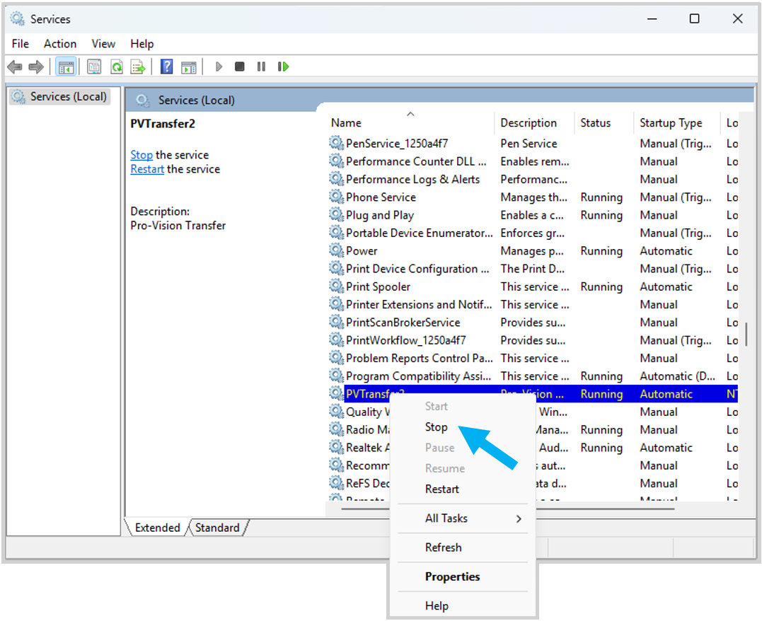
Task: Click the gear icon beside PrintWorkflow_1250a4f7
Action: [336, 339]
